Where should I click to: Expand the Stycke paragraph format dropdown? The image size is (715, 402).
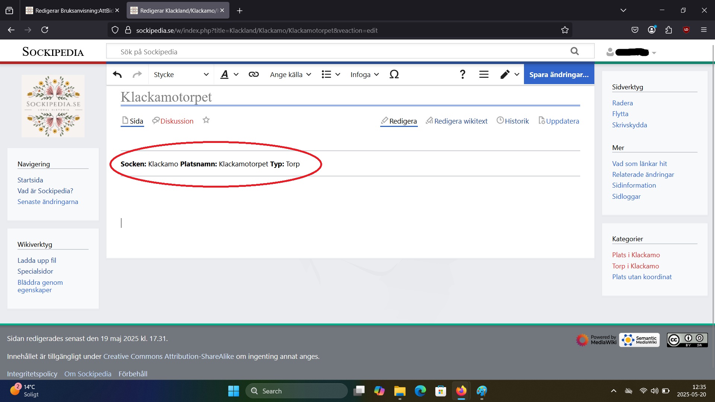pyautogui.click(x=181, y=74)
